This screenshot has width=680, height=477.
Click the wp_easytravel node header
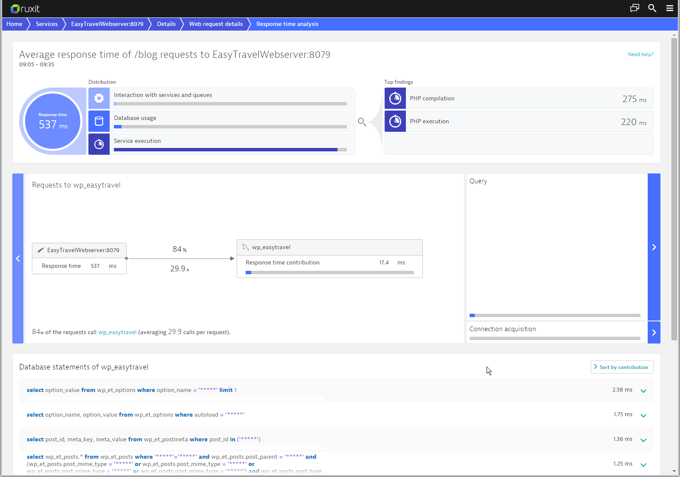[x=330, y=247]
